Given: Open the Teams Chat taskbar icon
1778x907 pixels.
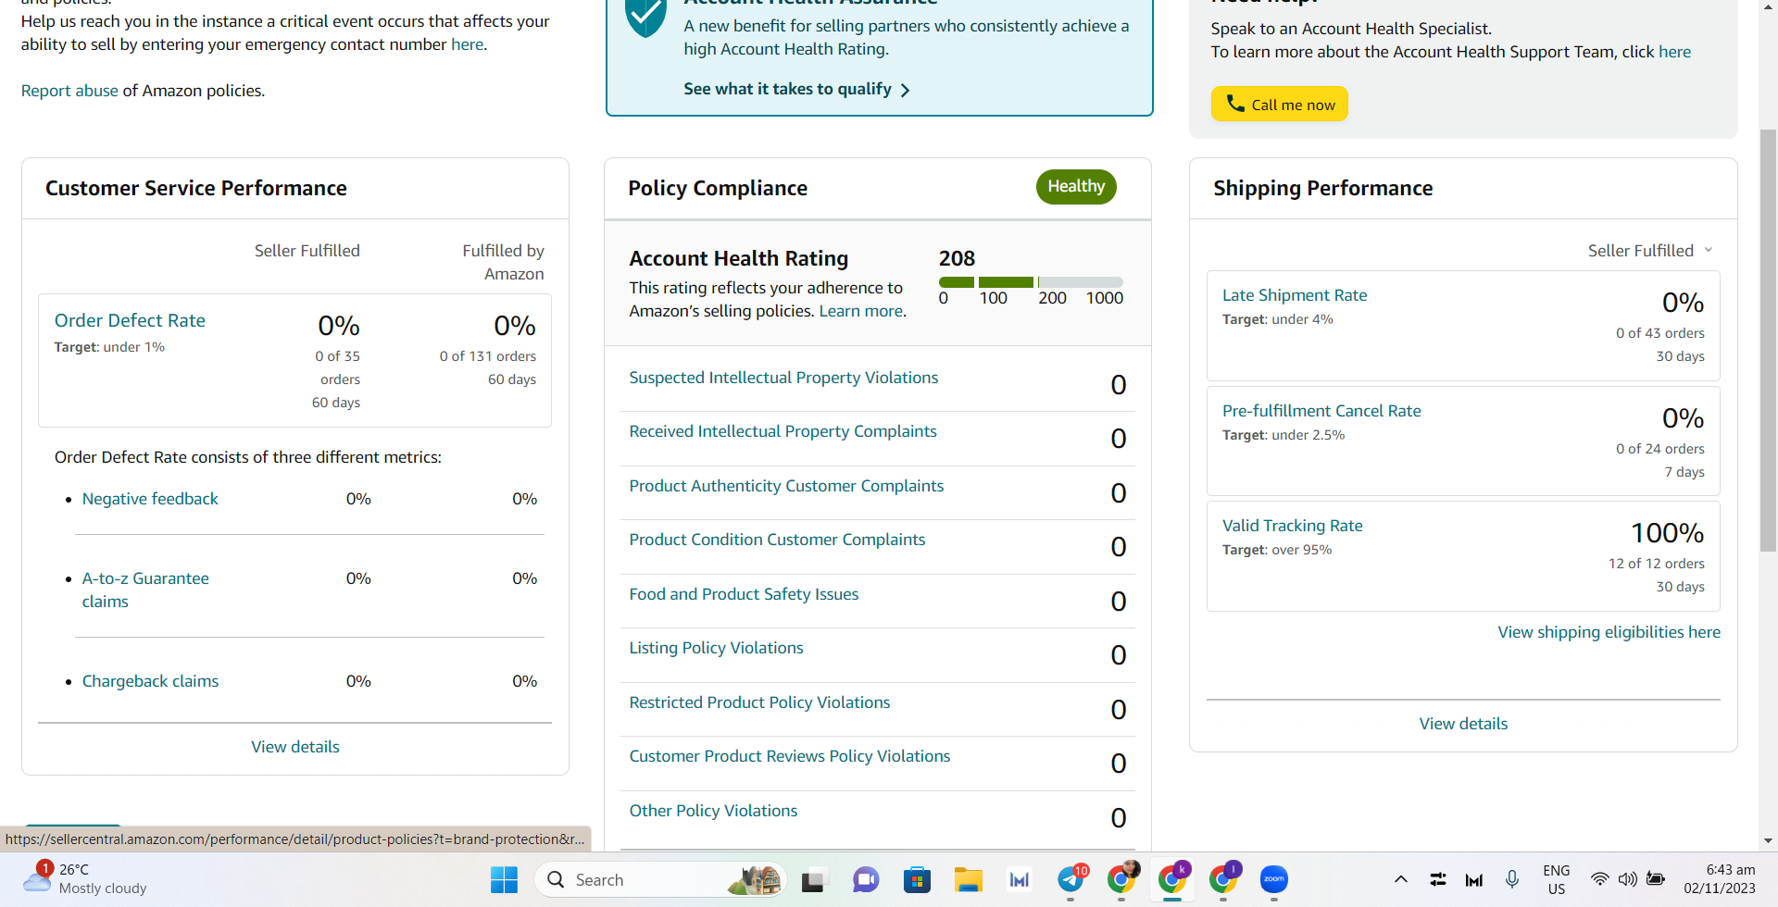Looking at the screenshot, I should point(866,879).
